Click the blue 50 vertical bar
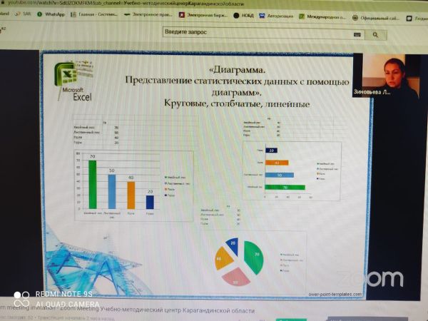 (x=111, y=190)
